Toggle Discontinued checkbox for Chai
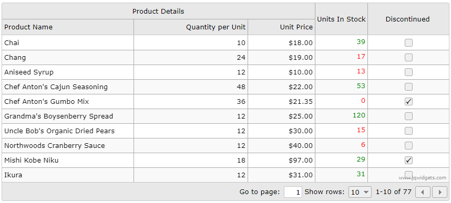The width and height of the screenshot is (451, 203). pyautogui.click(x=408, y=43)
